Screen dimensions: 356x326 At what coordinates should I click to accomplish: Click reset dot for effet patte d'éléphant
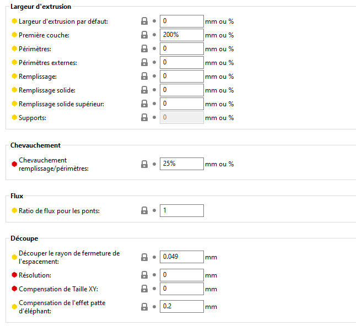coord(154,307)
